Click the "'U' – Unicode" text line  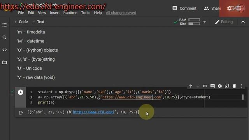tap(30, 68)
